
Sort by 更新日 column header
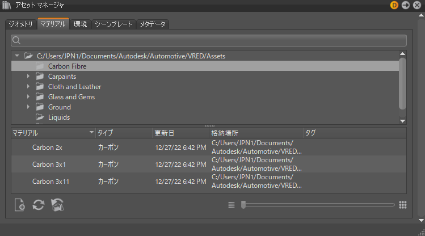(x=181, y=133)
